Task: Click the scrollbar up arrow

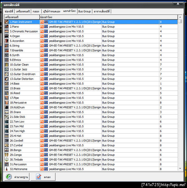Action: (x=180, y=17)
